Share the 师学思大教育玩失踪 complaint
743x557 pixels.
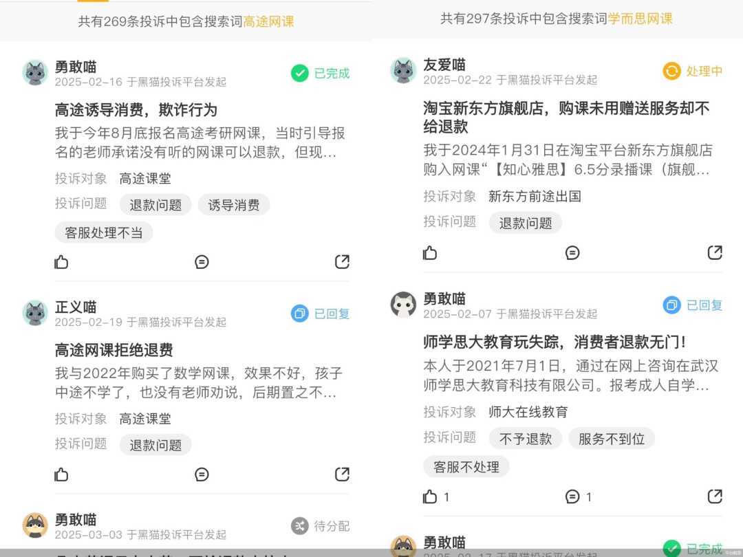click(715, 496)
